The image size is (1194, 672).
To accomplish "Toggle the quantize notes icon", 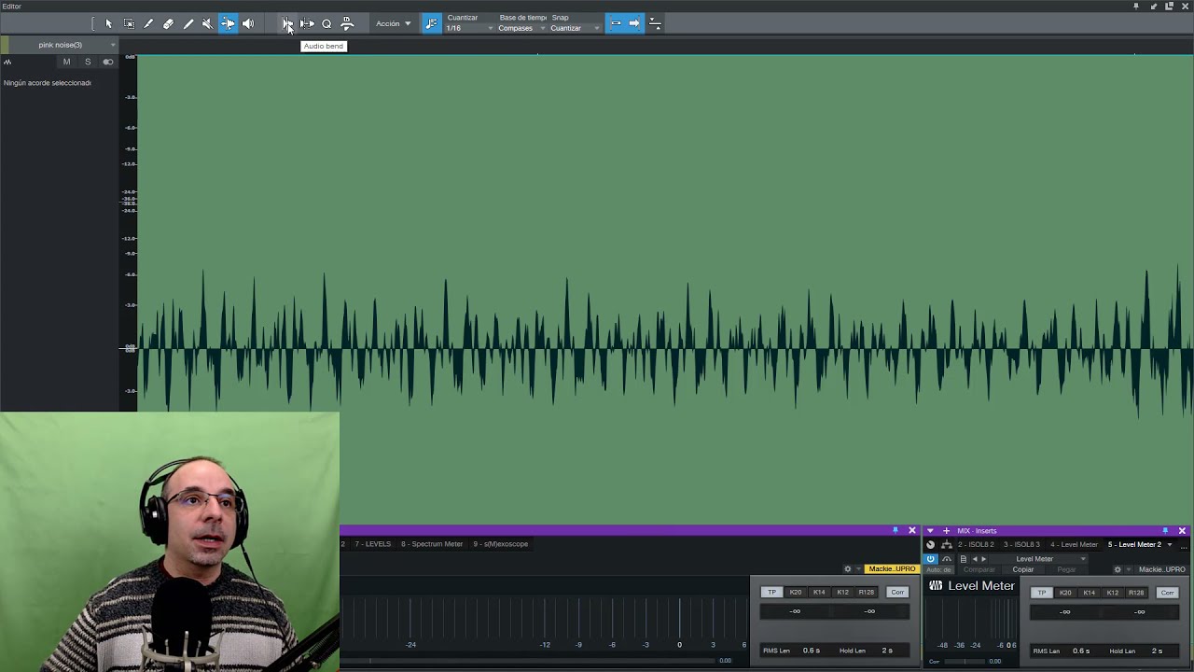I will tap(431, 23).
